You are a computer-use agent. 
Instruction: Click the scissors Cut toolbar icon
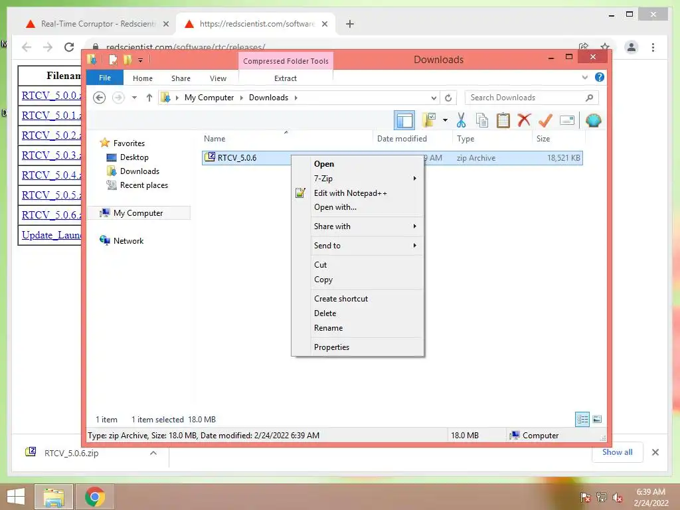coord(461,120)
